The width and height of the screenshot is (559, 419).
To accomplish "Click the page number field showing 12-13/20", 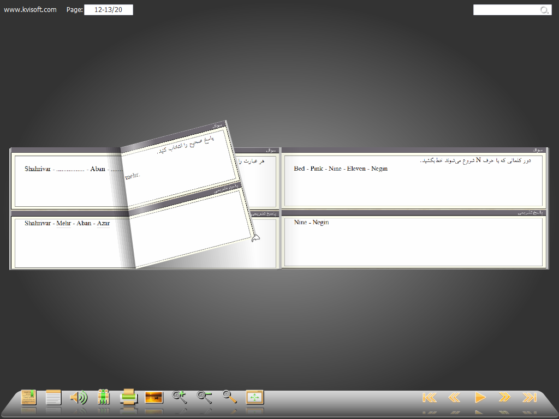I will tap(108, 10).
